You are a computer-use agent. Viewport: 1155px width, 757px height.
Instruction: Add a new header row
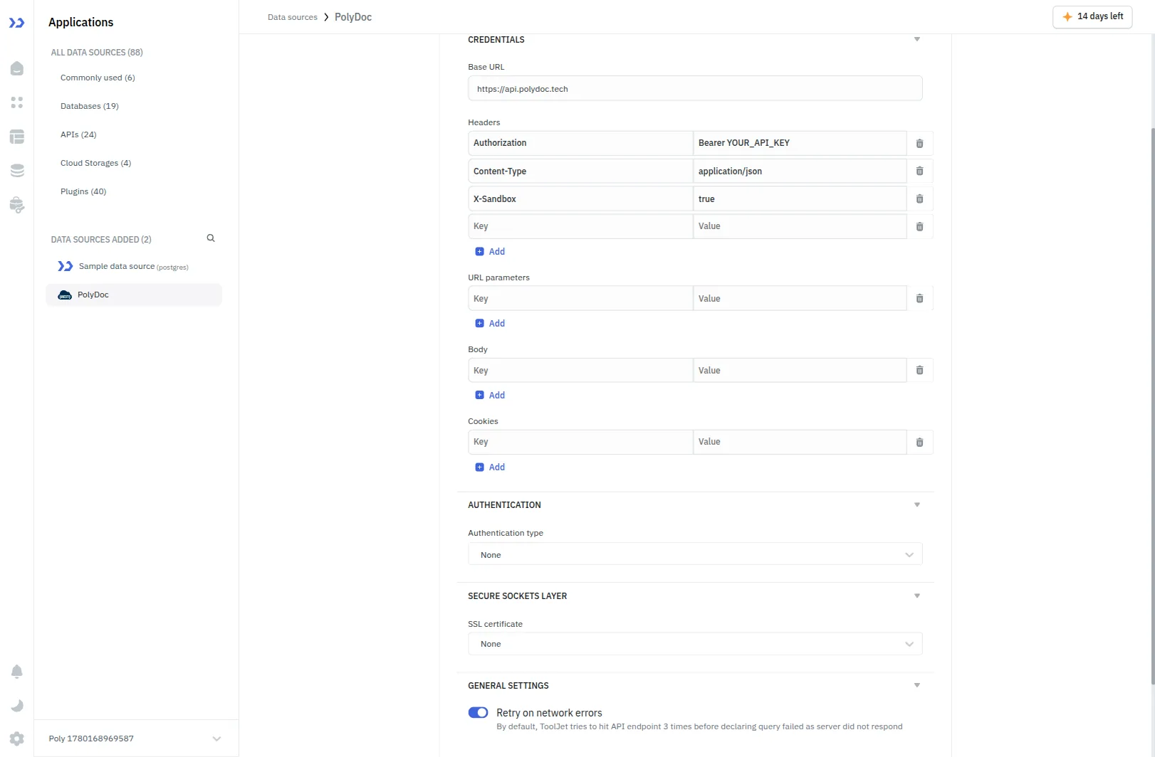(490, 252)
